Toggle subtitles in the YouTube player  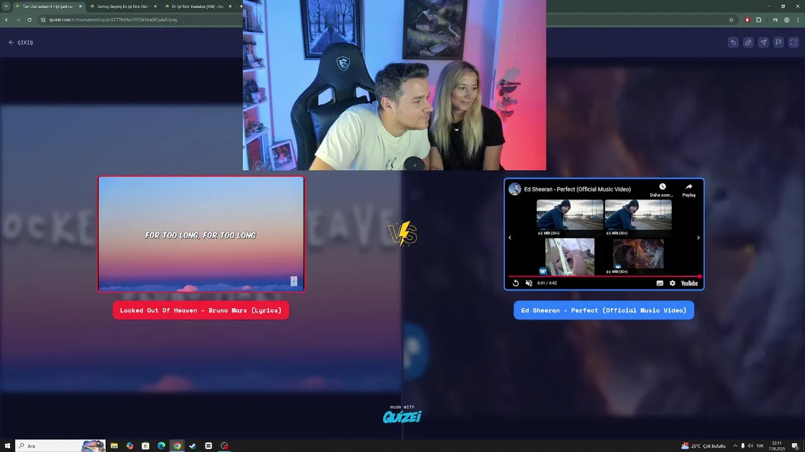click(660, 283)
